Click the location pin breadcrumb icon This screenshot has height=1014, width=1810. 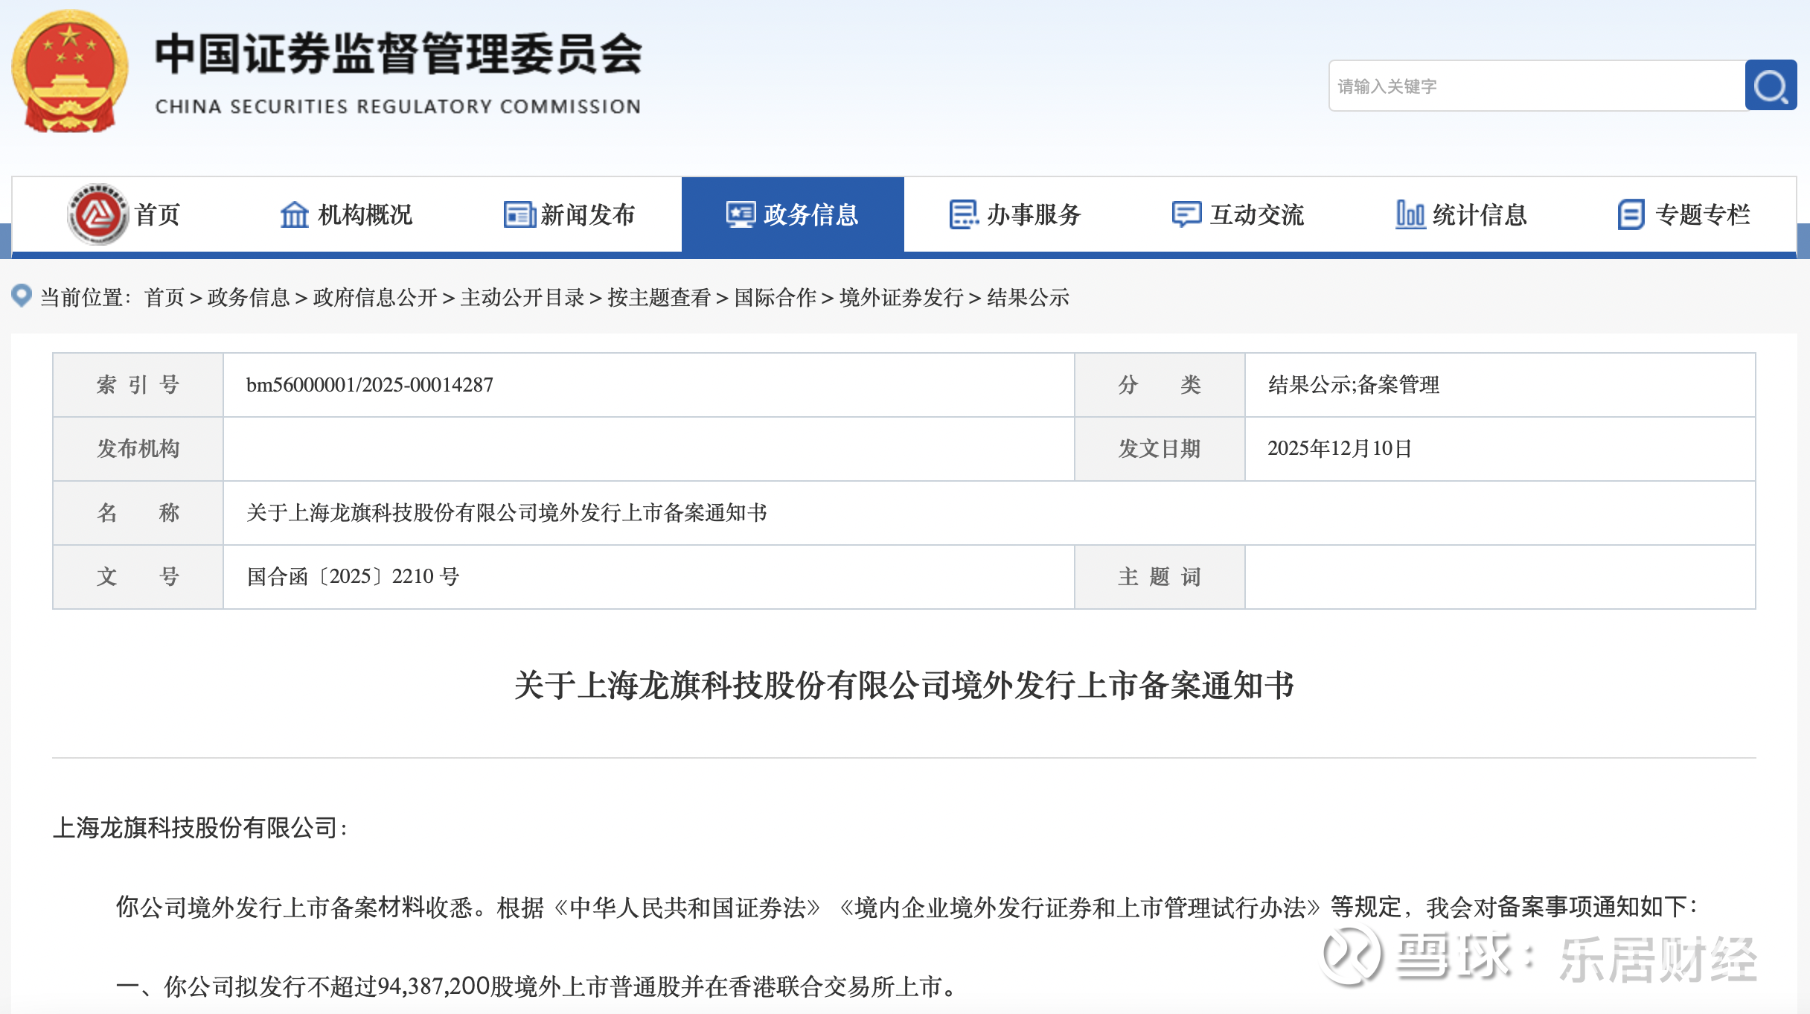click(x=22, y=296)
